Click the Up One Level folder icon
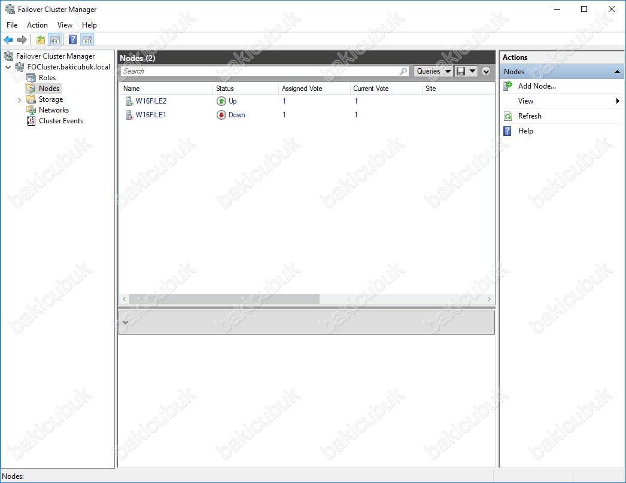 [40, 40]
